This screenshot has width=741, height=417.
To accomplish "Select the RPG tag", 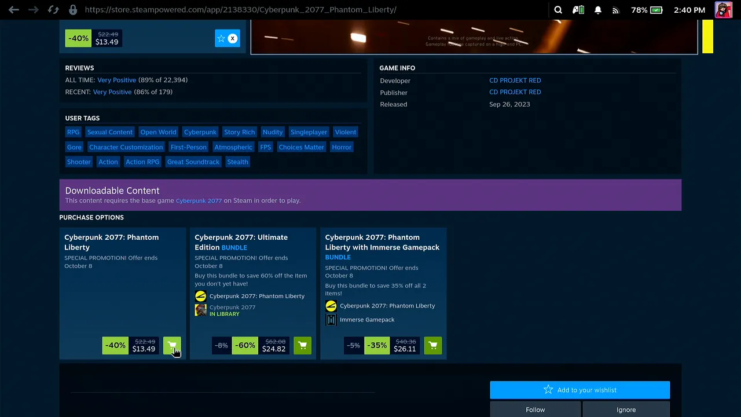I will click(73, 132).
